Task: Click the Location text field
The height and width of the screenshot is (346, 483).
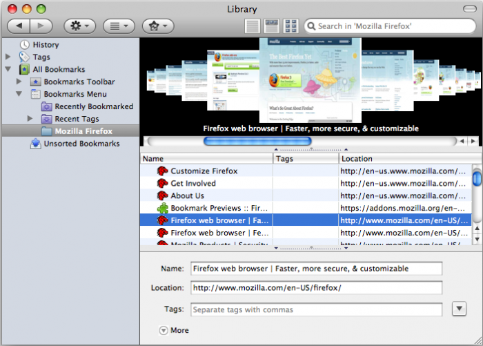Action: [x=316, y=288]
